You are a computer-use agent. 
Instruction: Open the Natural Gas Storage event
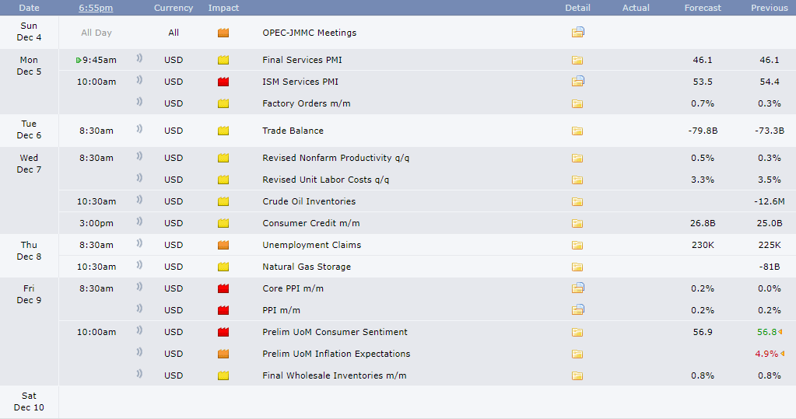pyautogui.click(x=307, y=267)
